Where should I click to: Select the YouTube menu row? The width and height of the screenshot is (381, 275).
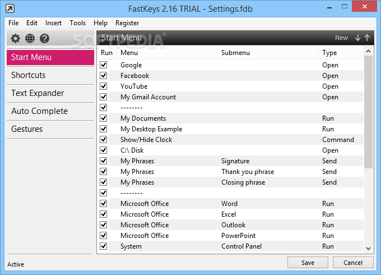230,86
